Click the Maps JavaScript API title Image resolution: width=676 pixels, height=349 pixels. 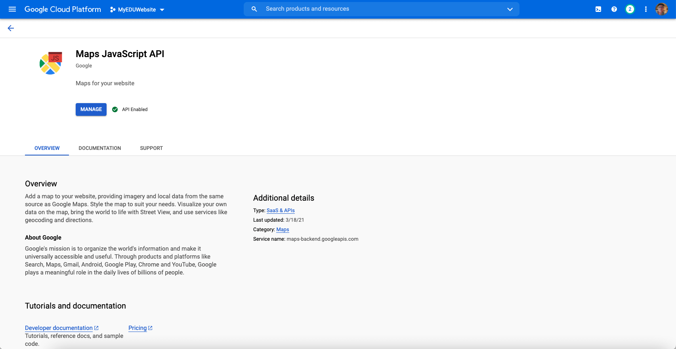click(x=120, y=54)
